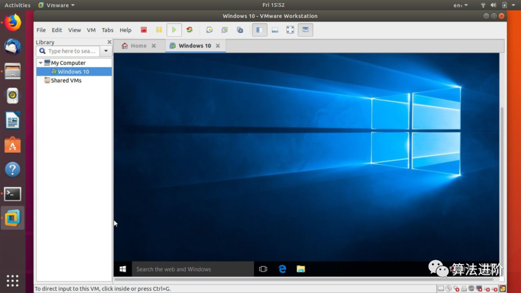The width and height of the screenshot is (521, 293).
Task: Start the VM with the green play button
Action: (x=174, y=30)
